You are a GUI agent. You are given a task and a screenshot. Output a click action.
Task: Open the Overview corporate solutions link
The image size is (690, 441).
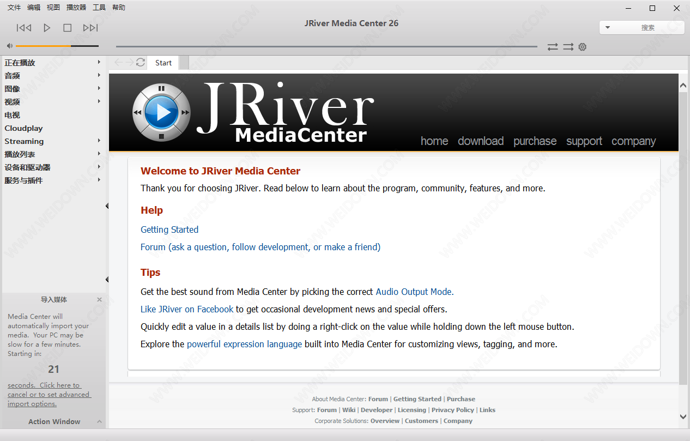[385, 421]
